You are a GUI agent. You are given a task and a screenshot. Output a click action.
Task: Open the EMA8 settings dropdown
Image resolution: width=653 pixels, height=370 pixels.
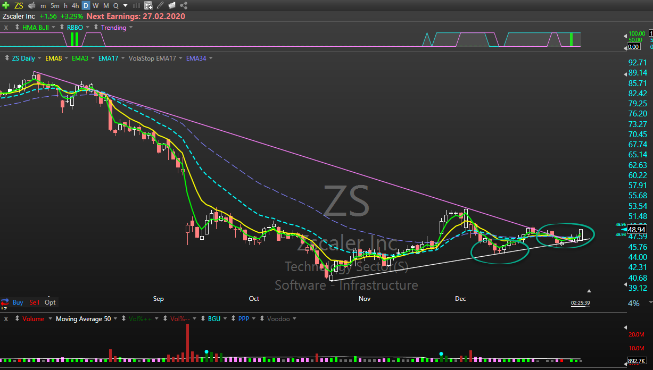click(x=66, y=58)
